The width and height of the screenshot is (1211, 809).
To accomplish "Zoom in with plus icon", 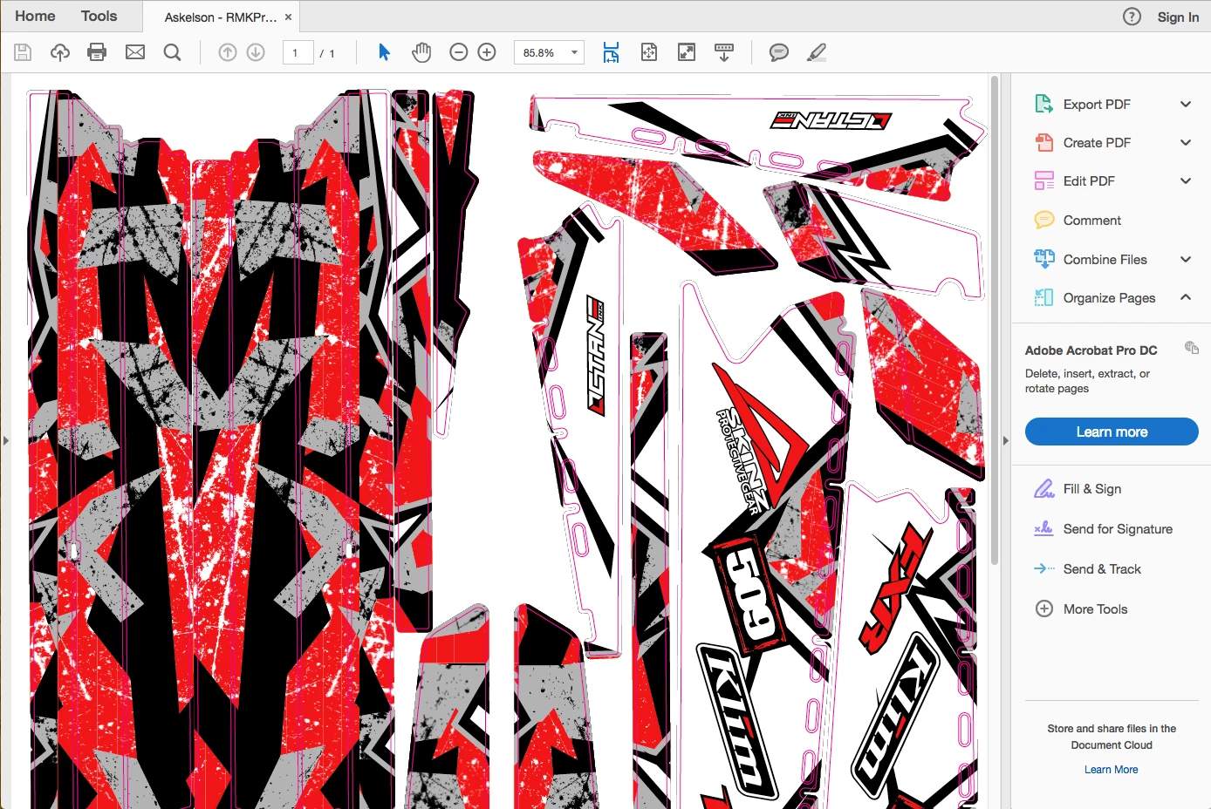I will 487,52.
